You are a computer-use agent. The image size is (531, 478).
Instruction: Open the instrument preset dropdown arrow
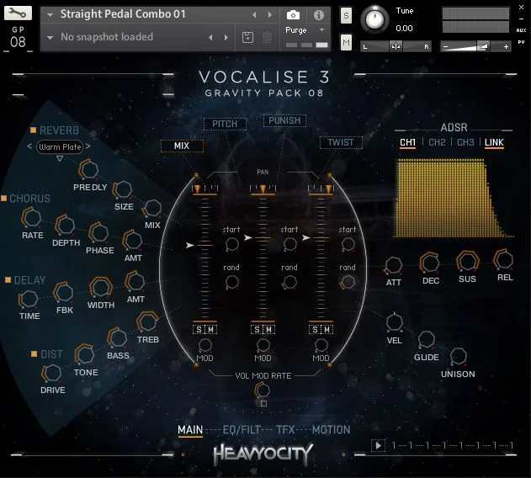point(50,15)
